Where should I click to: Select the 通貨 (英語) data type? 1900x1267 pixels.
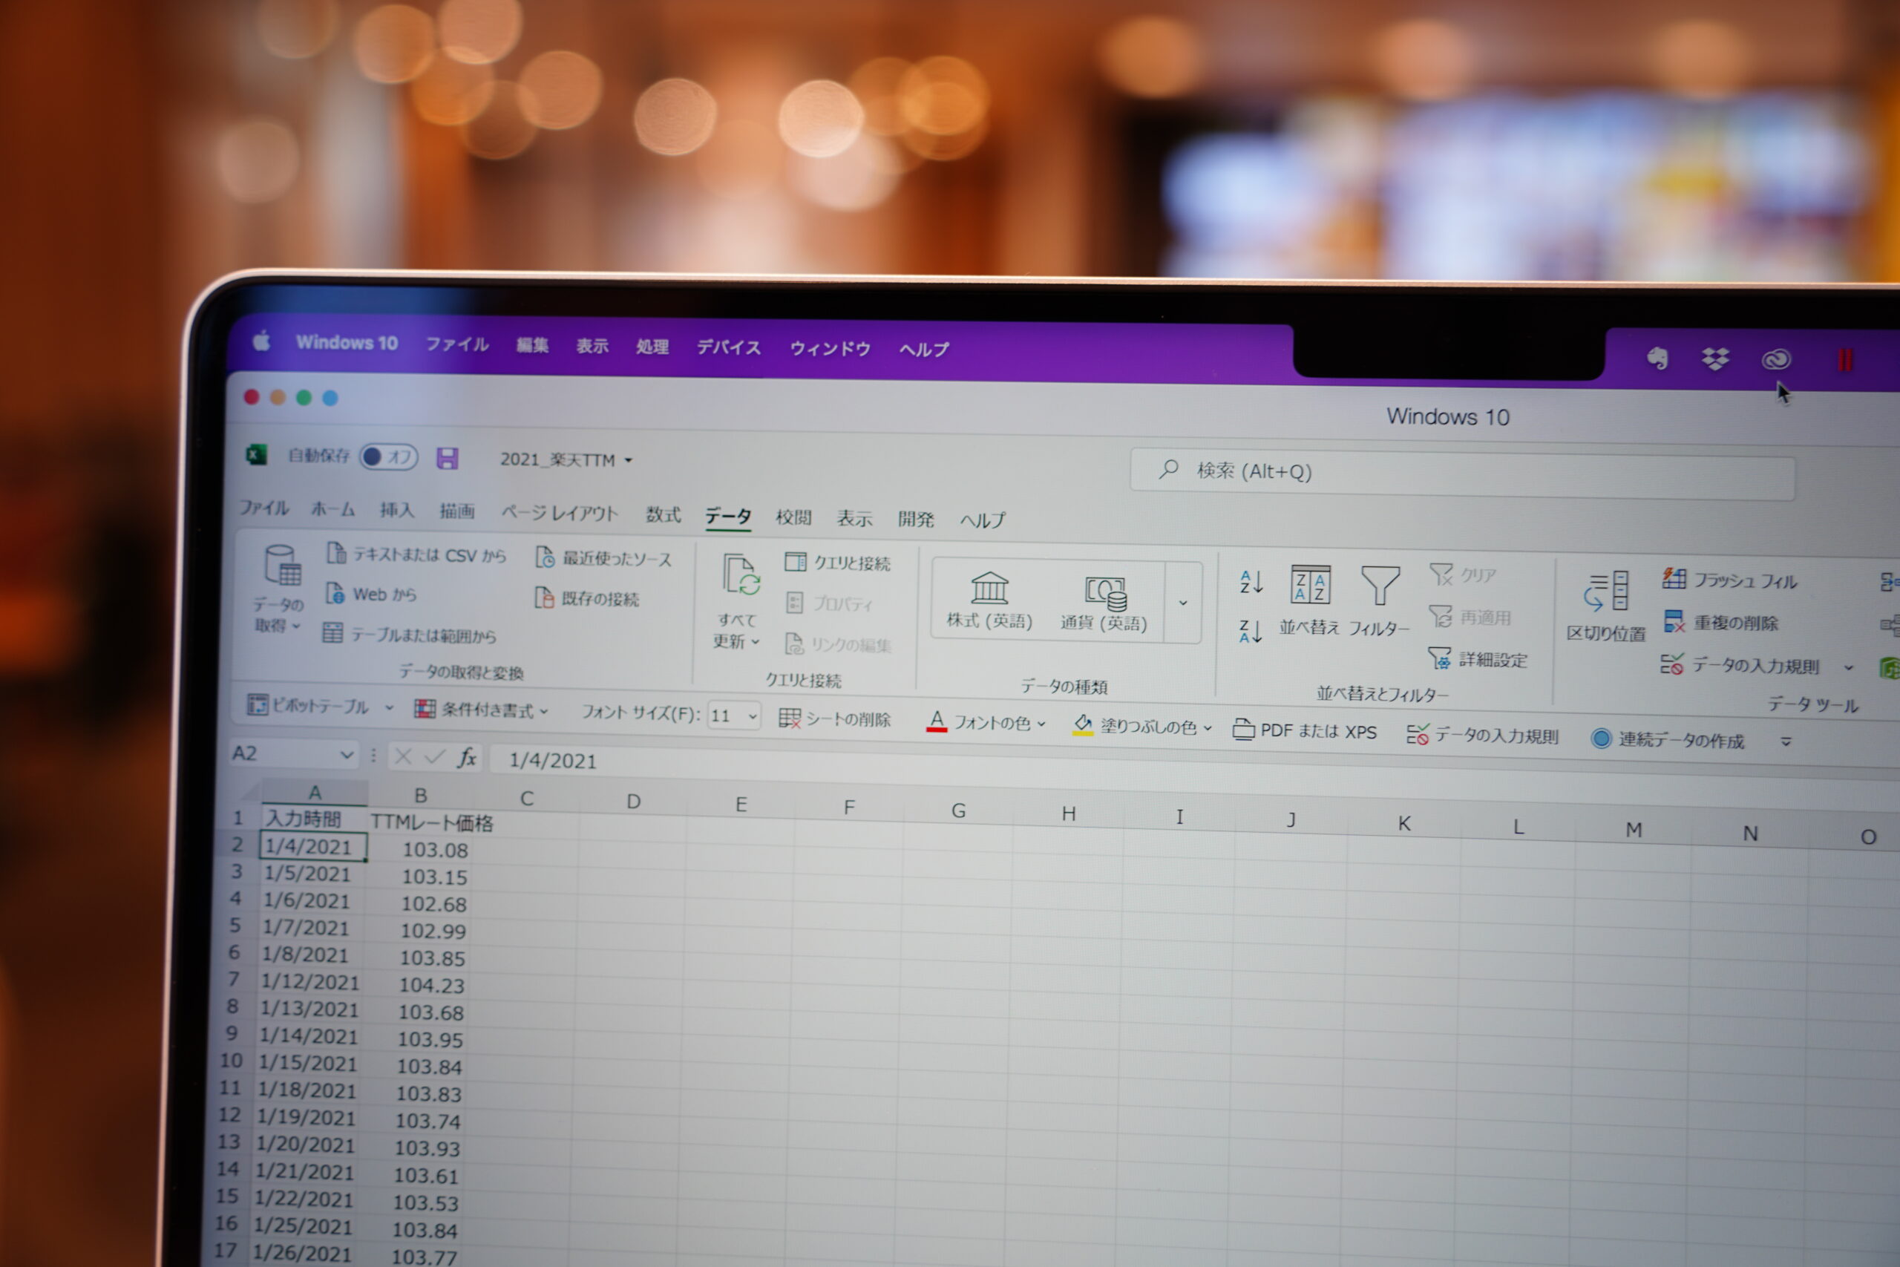1104,603
